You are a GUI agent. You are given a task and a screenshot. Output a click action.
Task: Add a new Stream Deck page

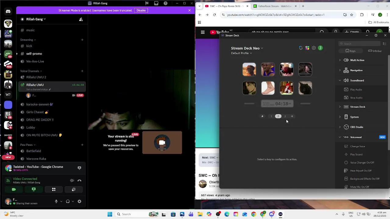tap(292, 116)
